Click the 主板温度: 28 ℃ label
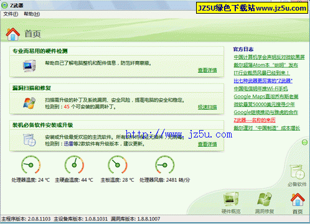Screen dimensions: 310x224 117,180
